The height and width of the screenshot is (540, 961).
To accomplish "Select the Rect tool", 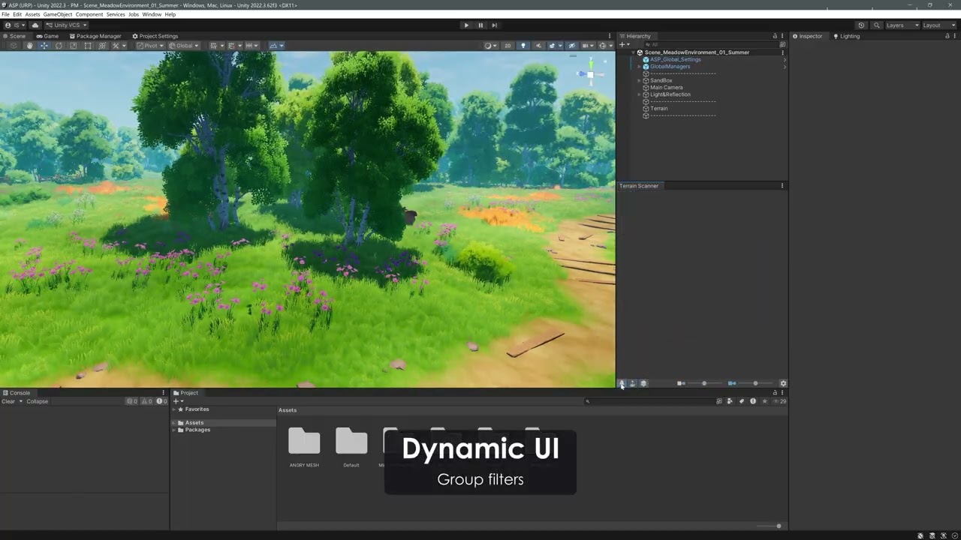I will (x=88, y=46).
